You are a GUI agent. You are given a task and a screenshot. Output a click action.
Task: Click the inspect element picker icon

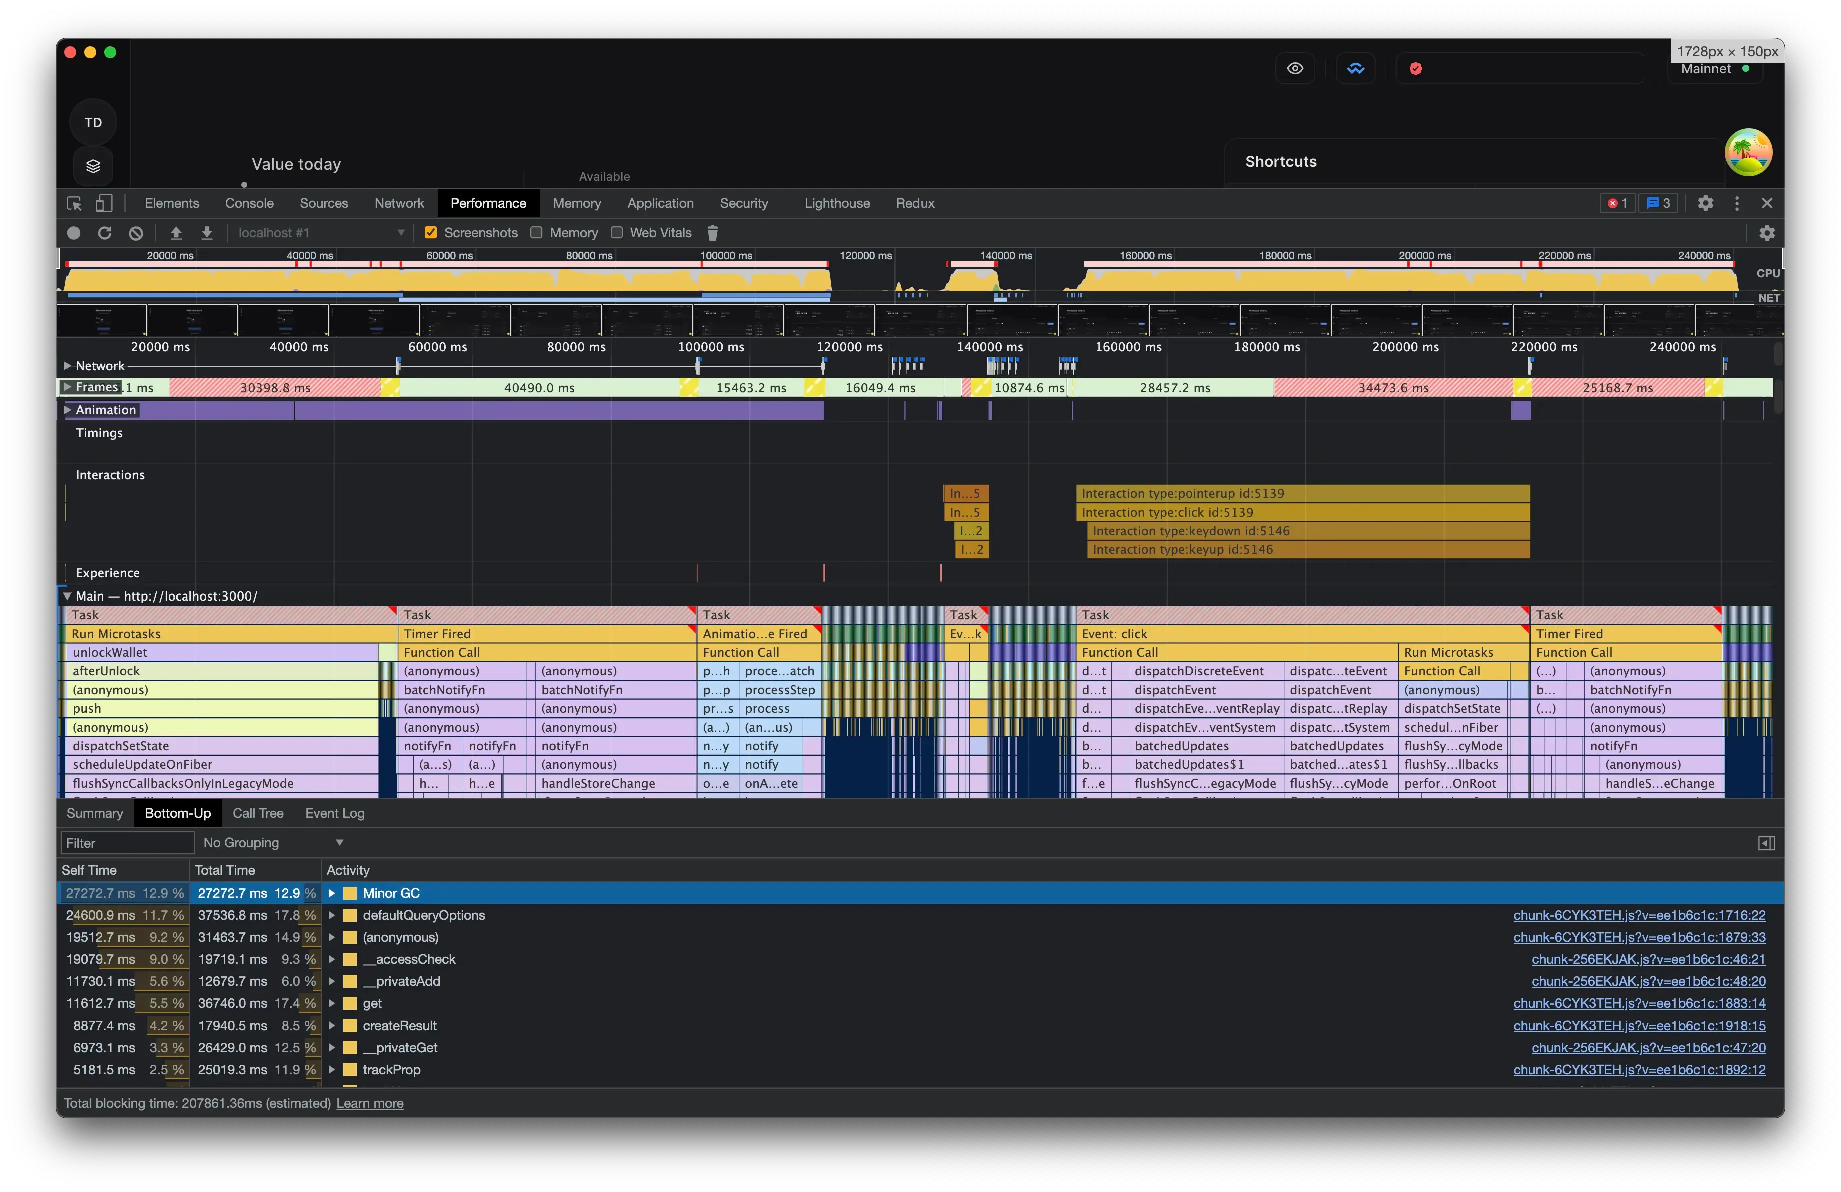[x=74, y=204]
